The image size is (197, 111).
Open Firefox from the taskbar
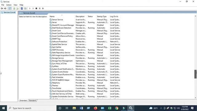pyautogui.click(x=95, y=108)
